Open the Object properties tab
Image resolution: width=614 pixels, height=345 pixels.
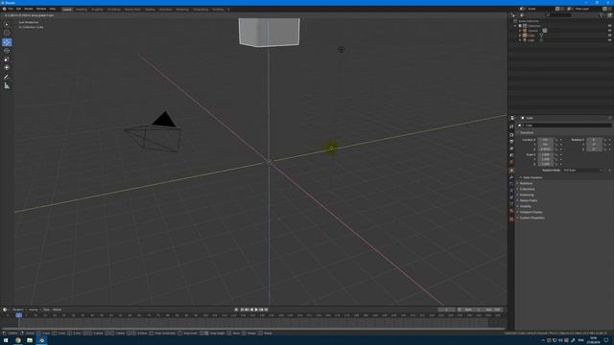[x=511, y=171]
